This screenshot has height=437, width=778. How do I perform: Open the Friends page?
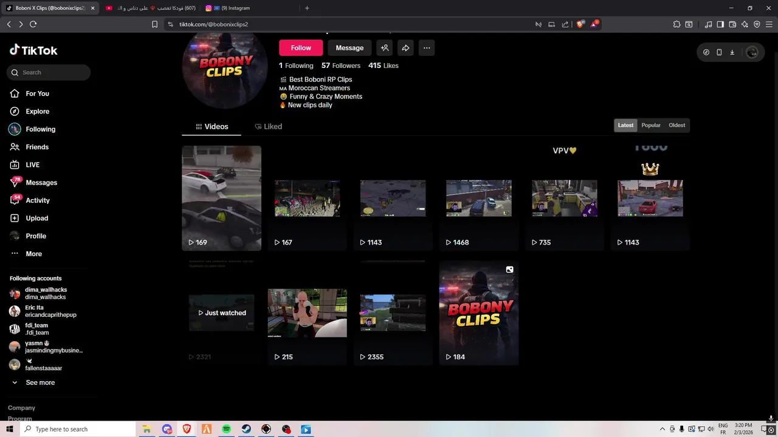(36, 147)
